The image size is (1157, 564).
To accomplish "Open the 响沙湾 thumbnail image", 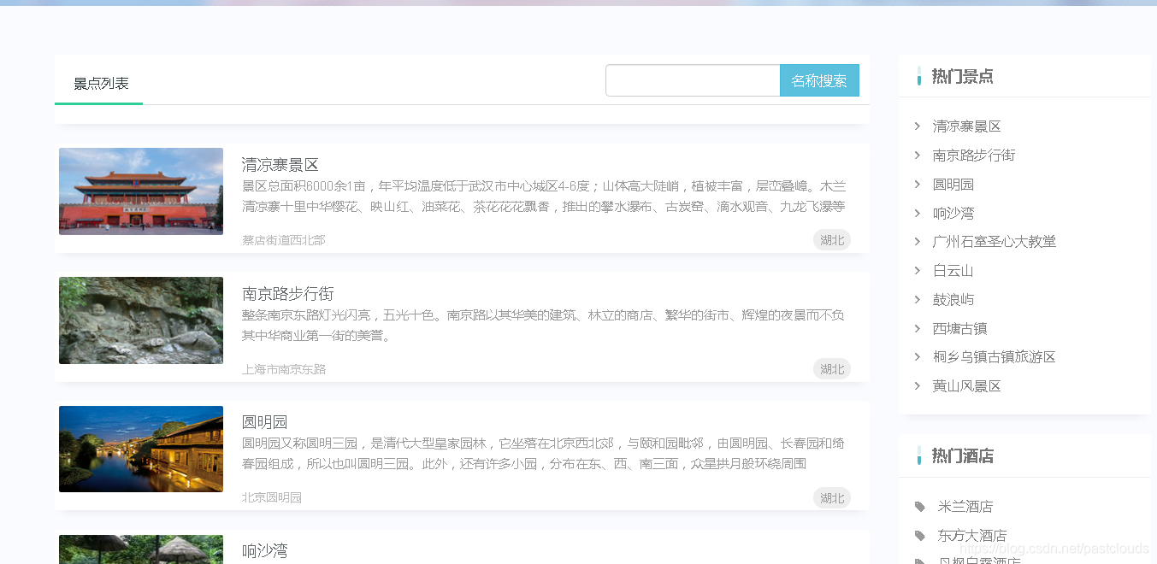I will pyautogui.click(x=141, y=549).
